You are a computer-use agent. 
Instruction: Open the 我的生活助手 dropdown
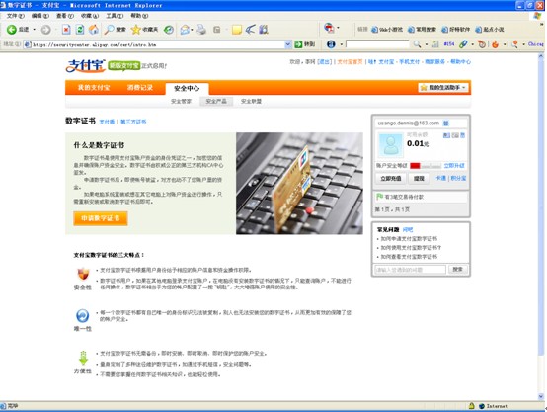pos(443,88)
